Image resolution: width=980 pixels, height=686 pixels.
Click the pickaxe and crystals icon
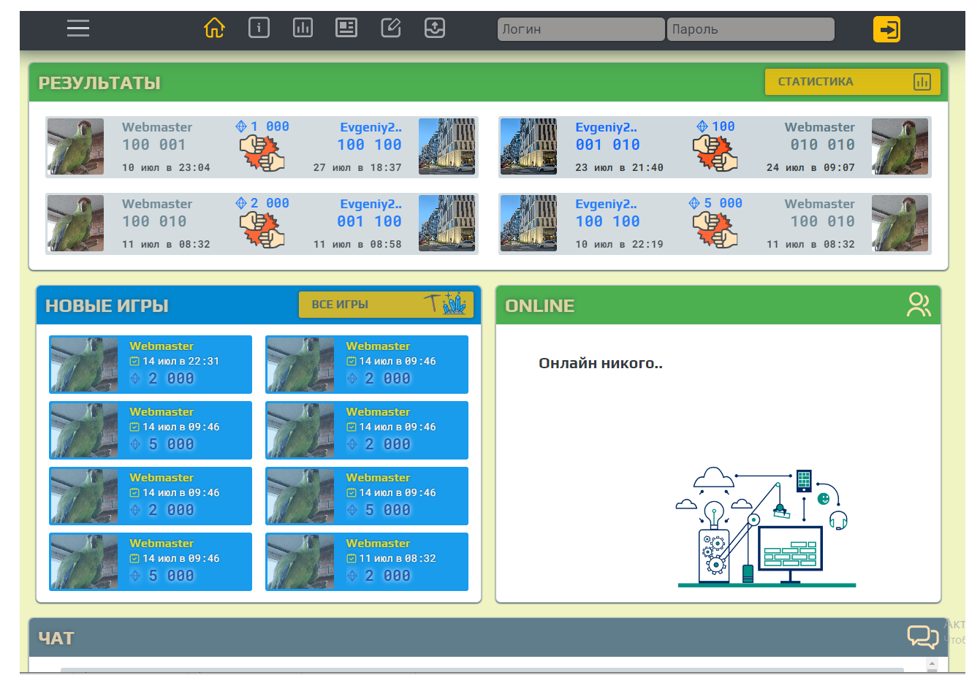(x=447, y=303)
